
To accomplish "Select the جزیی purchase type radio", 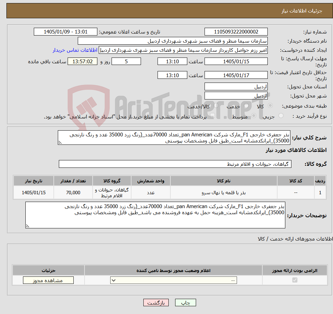I will pos(281,116).
